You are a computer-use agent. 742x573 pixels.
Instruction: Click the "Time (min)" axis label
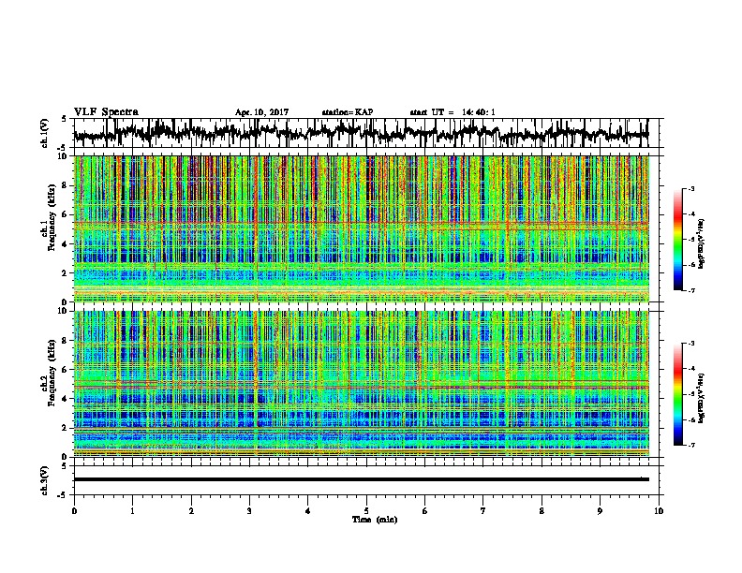(375, 520)
